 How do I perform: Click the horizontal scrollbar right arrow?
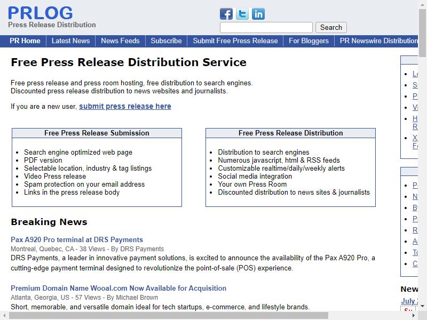coord(414,316)
